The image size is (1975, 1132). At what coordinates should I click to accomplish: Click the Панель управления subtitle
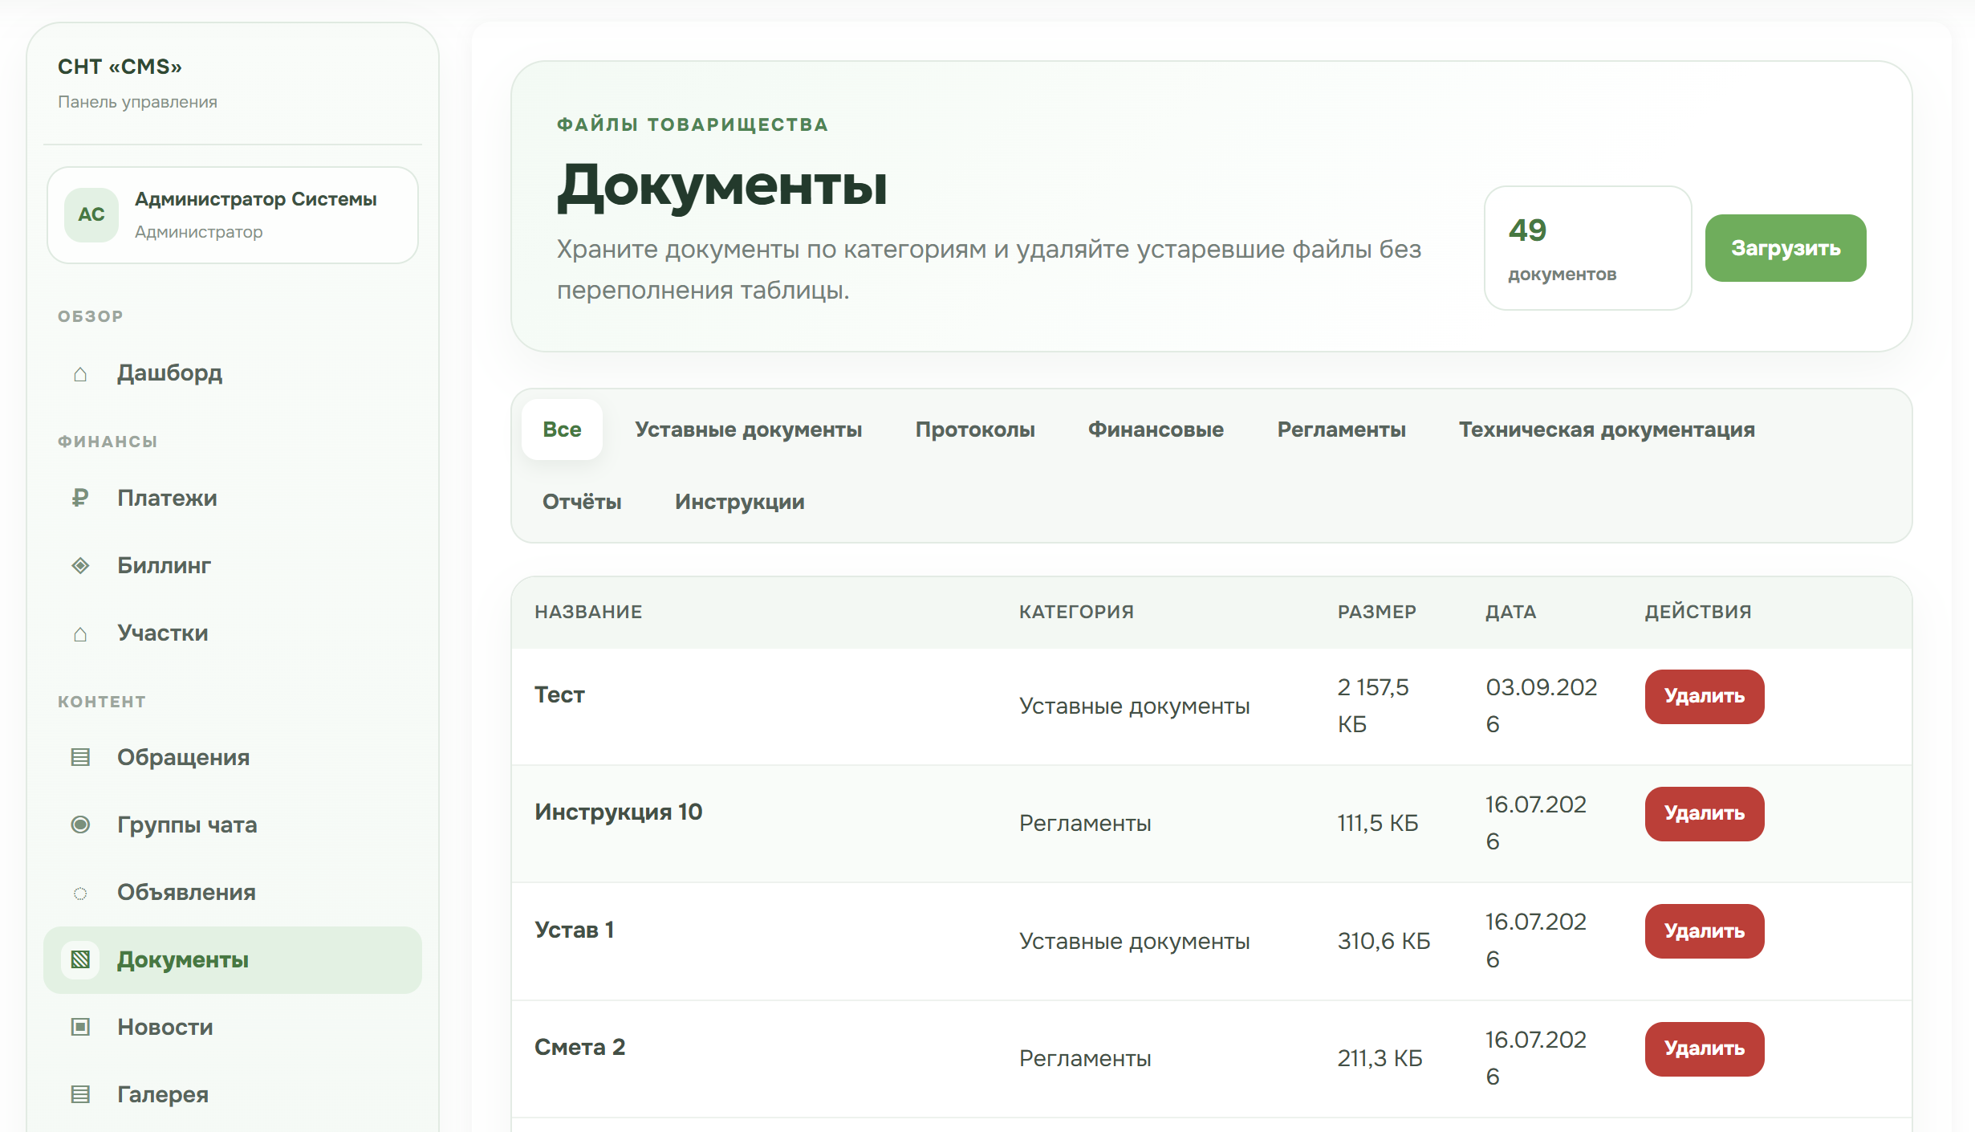[x=137, y=102]
